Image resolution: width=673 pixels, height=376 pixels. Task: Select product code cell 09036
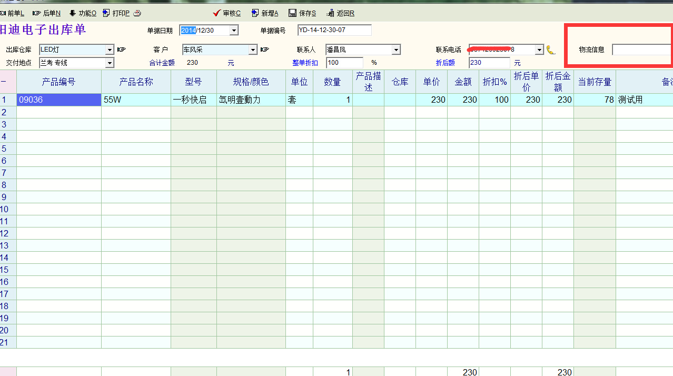(58, 100)
